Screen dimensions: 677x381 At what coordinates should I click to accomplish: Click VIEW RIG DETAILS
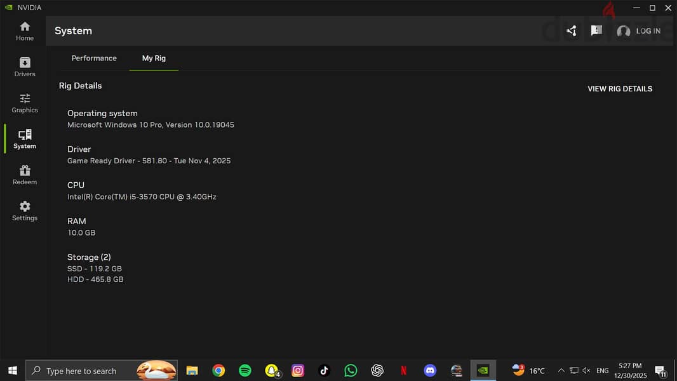620,89
